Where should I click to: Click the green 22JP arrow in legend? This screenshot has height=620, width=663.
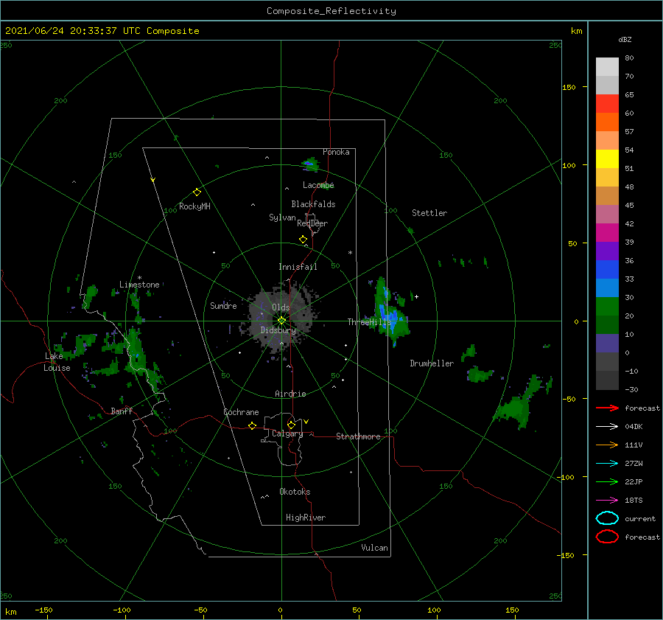607,481
